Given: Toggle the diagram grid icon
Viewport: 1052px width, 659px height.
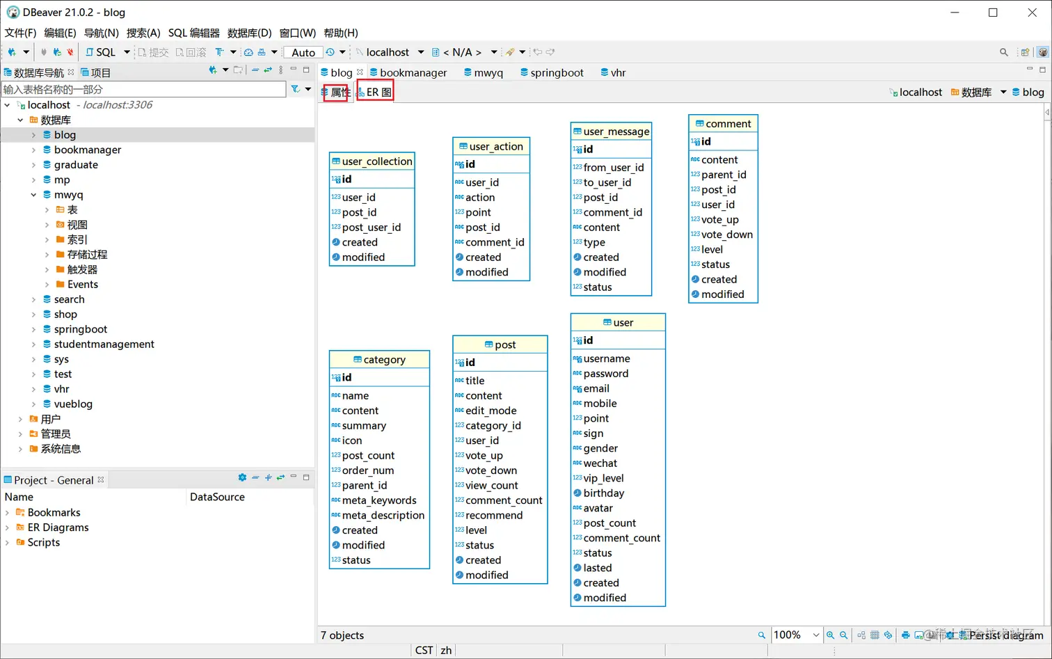Looking at the screenshot, I should click(875, 635).
